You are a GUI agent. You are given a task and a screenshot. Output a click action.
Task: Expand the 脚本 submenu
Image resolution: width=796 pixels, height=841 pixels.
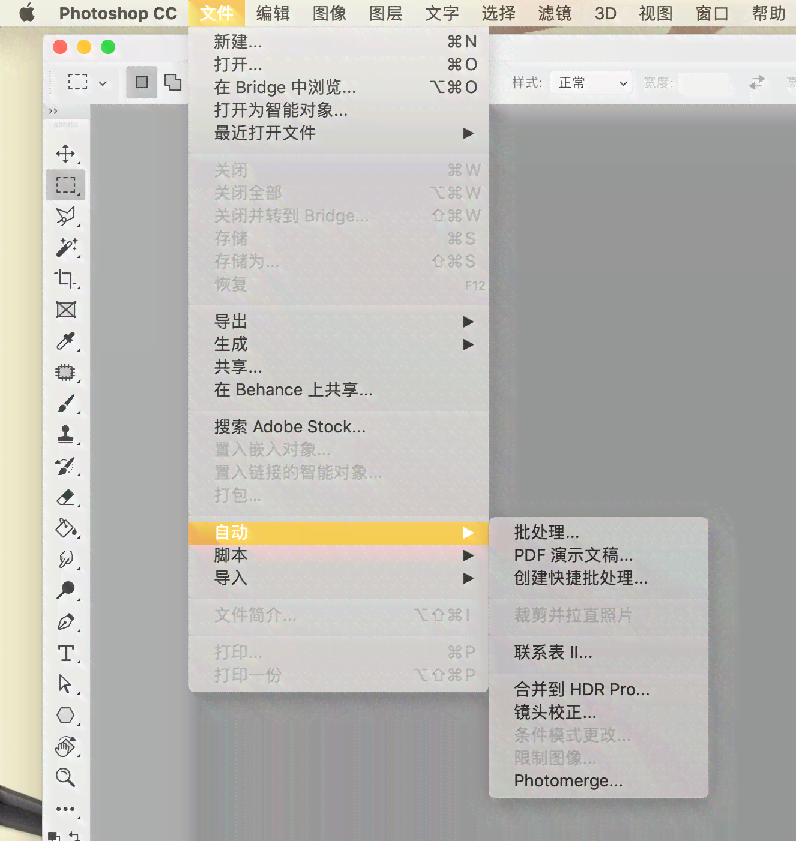tap(339, 555)
